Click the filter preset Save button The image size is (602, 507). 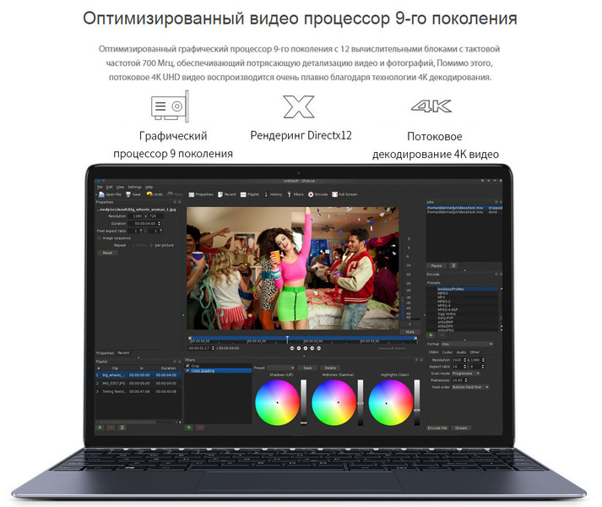coord(307,368)
